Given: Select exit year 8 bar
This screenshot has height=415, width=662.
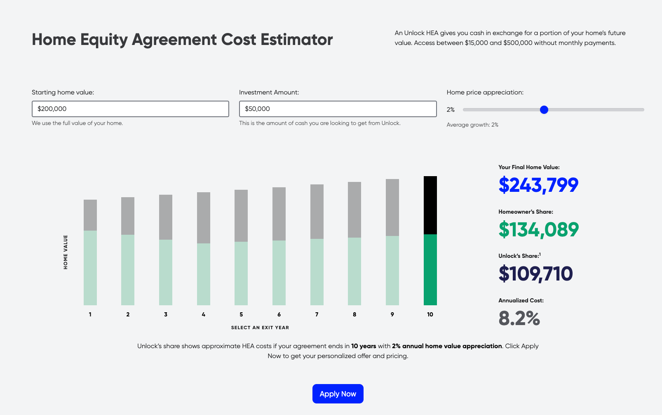Looking at the screenshot, I should (x=354, y=244).
